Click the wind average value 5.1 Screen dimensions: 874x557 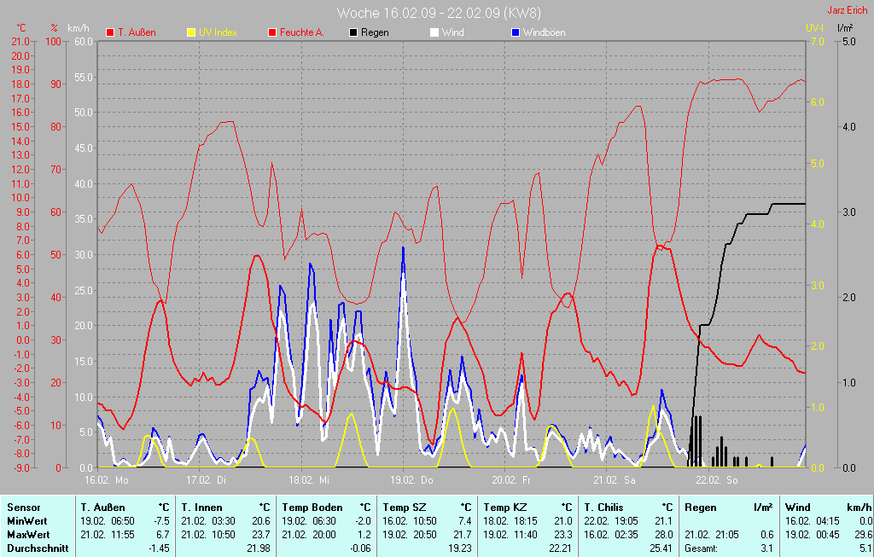pos(865,548)
